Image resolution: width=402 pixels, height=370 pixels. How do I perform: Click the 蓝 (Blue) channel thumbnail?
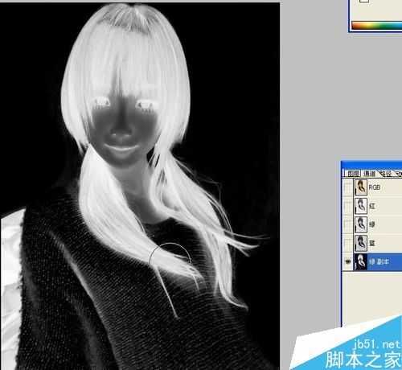click(361, 243)
